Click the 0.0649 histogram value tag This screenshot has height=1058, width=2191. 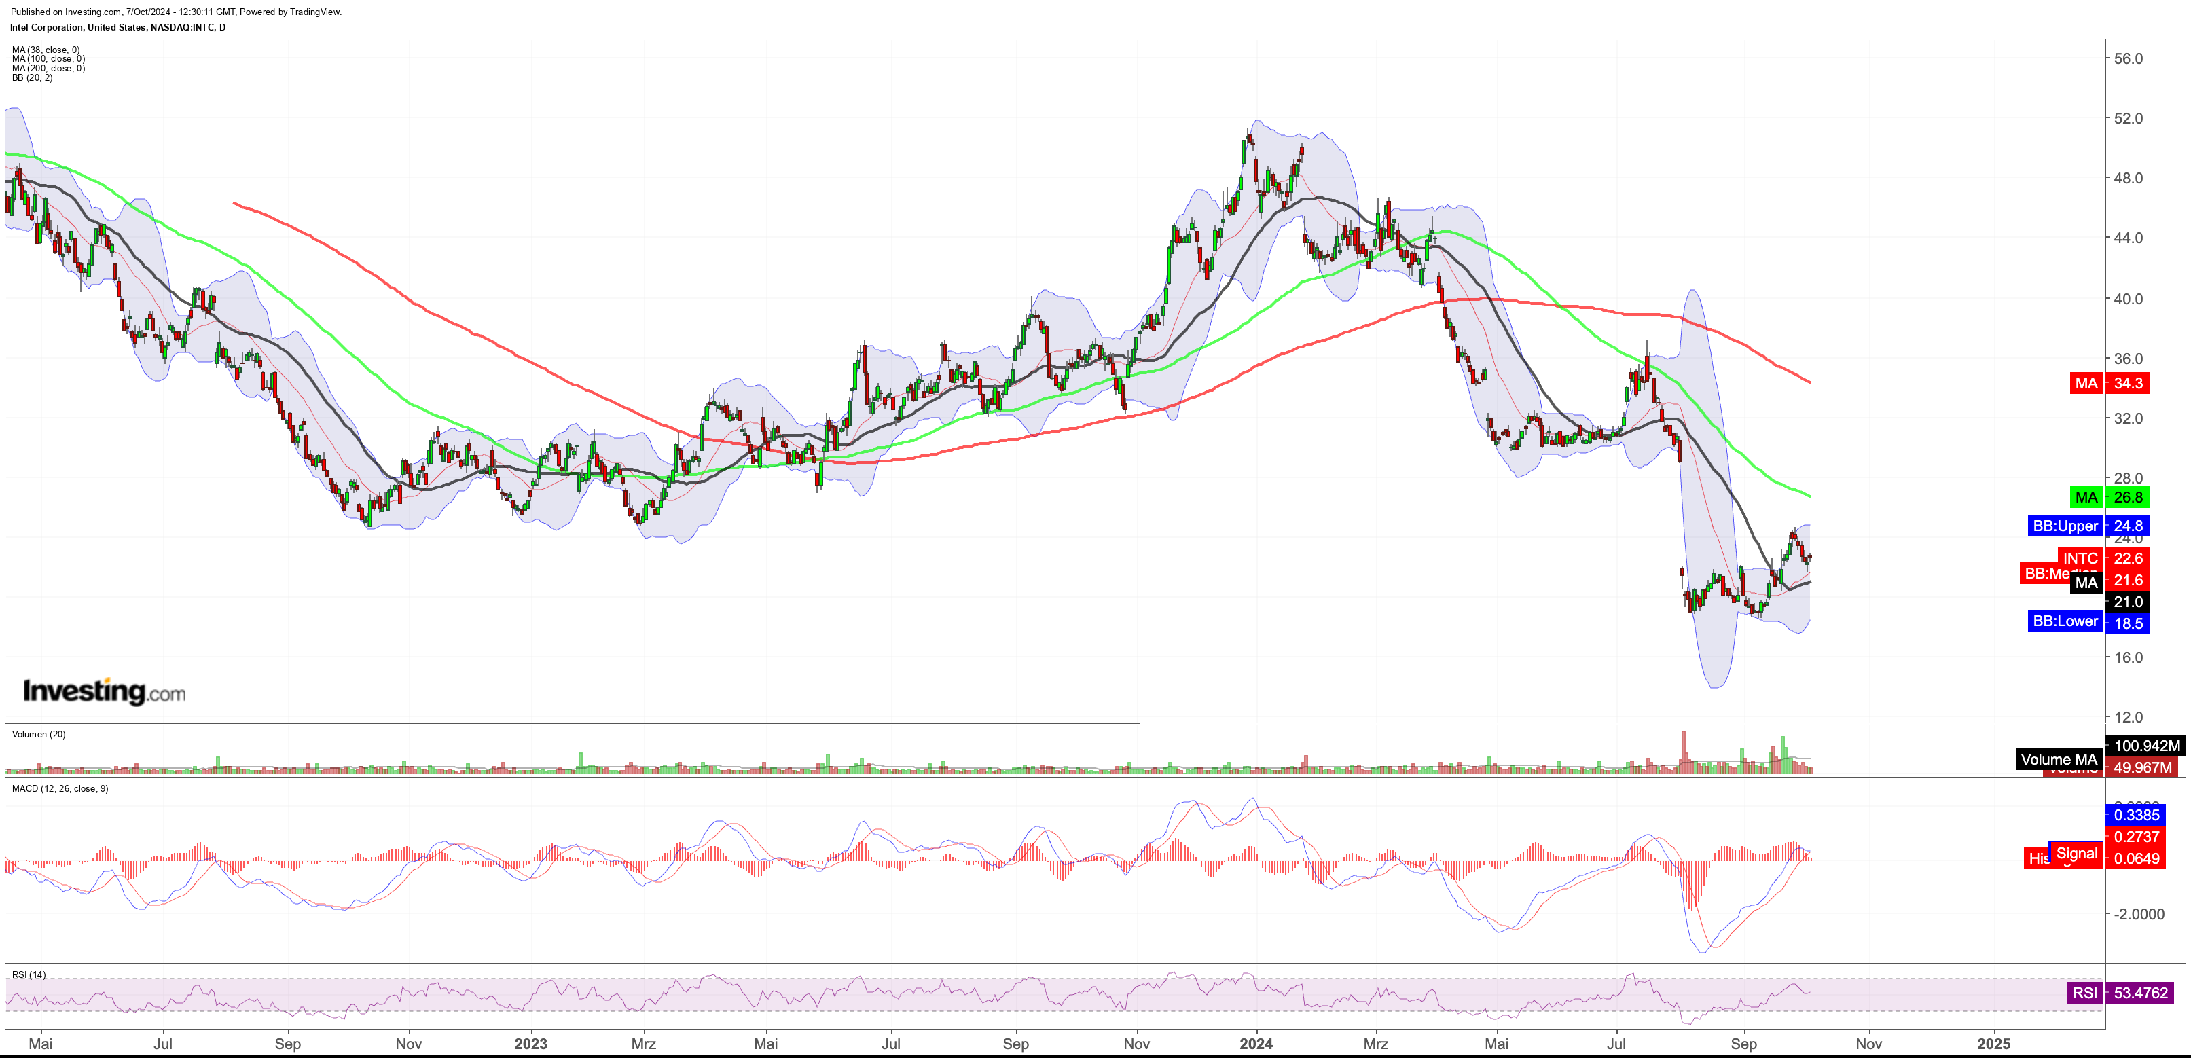(x=2136, y=858)
